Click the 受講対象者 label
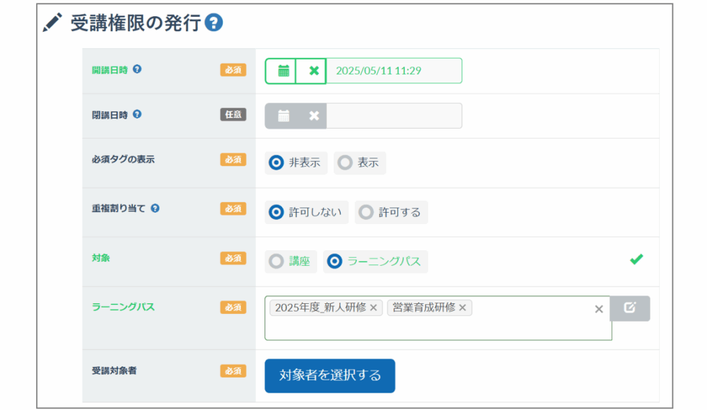 114,370
